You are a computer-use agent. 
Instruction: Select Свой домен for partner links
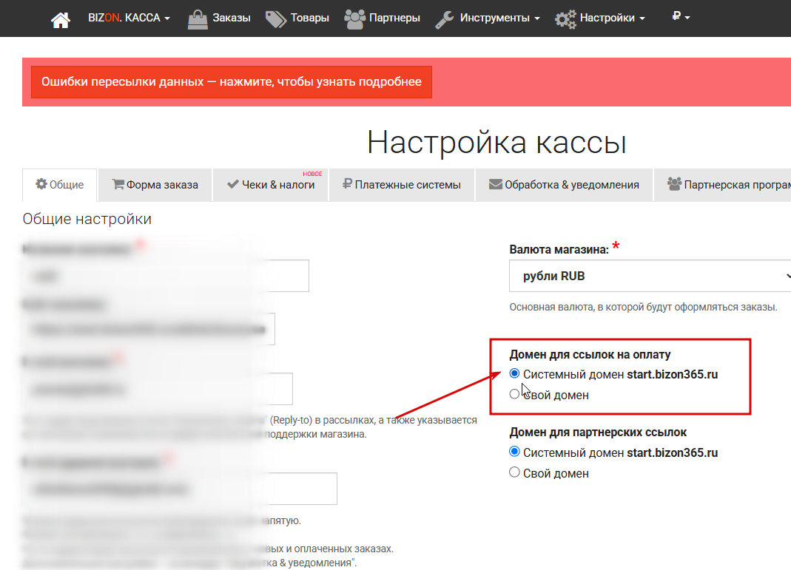tap(514, 472)
